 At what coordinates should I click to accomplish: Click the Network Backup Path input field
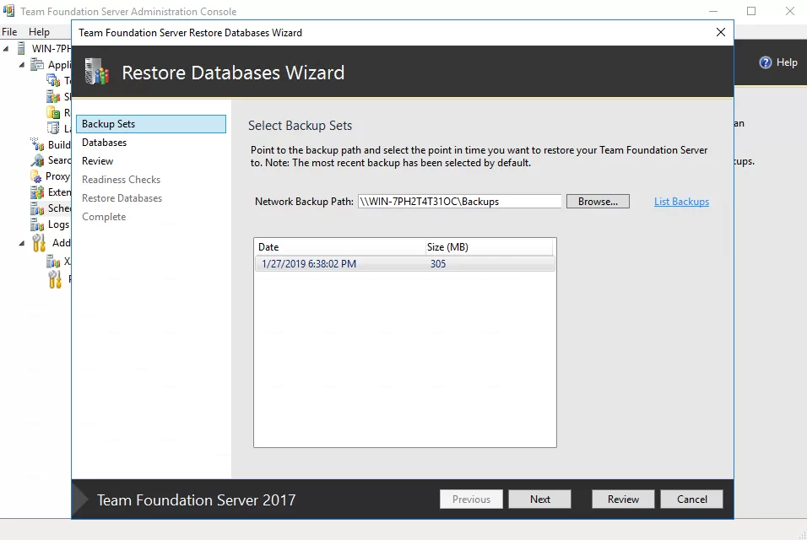tap(459, 202)
